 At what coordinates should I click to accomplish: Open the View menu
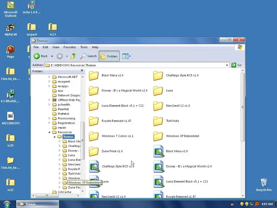tap(56, 47)
